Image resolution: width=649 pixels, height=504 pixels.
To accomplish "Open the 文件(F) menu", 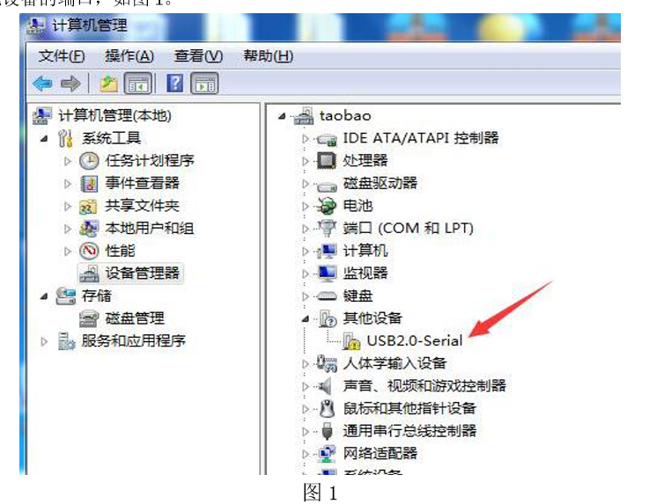I will 62,55.
